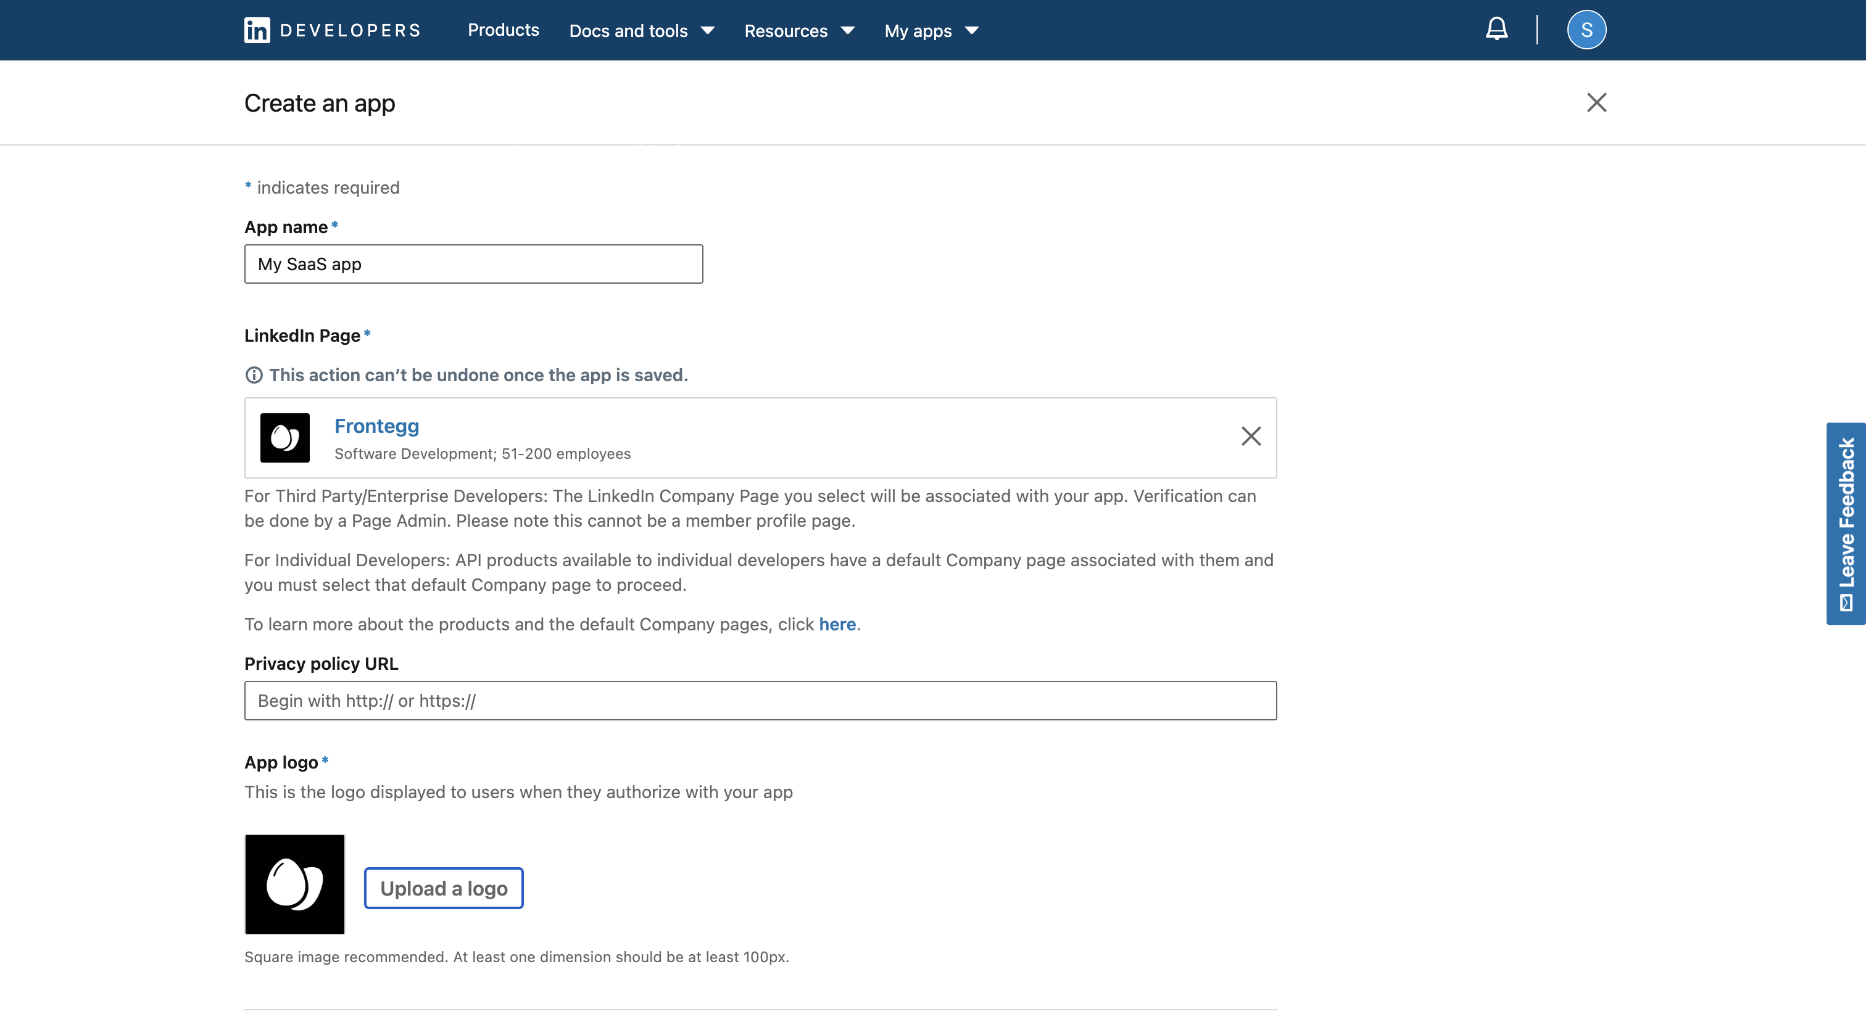Open the user avatar profile menu
Viewport: 1866px width, 1014px height.
tap(1586, 30)
